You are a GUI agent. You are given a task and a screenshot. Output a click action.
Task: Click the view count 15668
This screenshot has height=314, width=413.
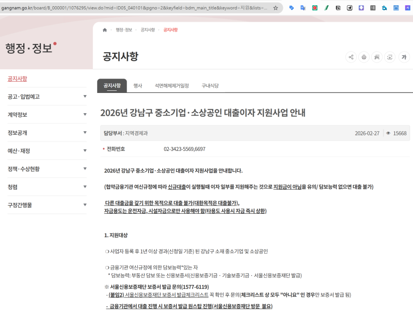point(400,133)
